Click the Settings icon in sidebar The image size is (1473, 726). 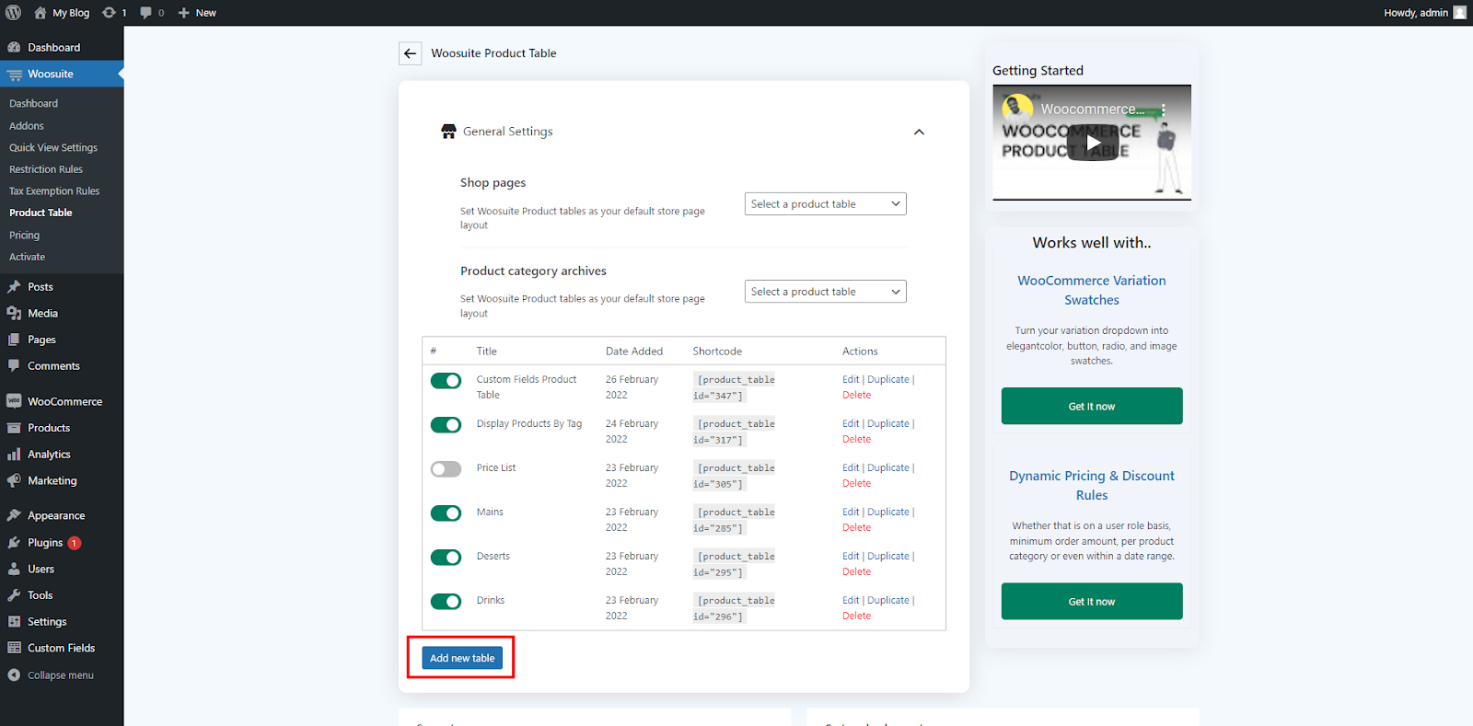click(14, 622)
